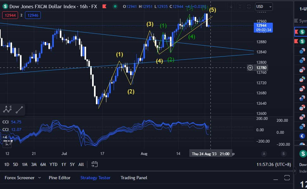307x189 pixels.
Task: Select the Elliott wave pattern drawing tool
Action: [7, 109]
